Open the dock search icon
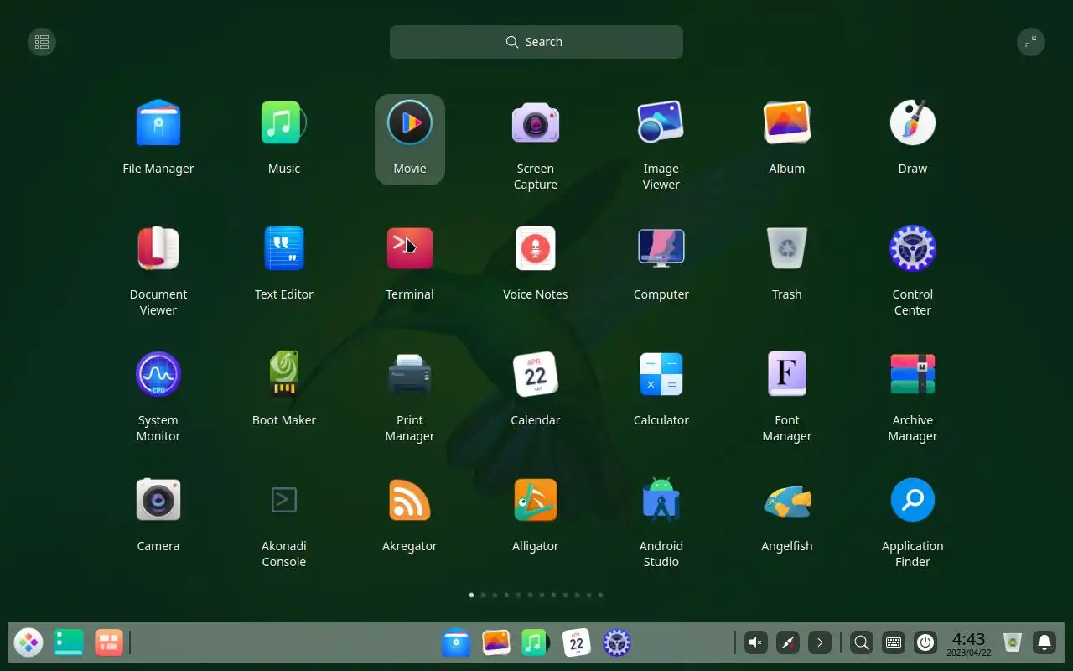Image resolution: width=1073 pixels, height=671 pixels. (861, 643)
